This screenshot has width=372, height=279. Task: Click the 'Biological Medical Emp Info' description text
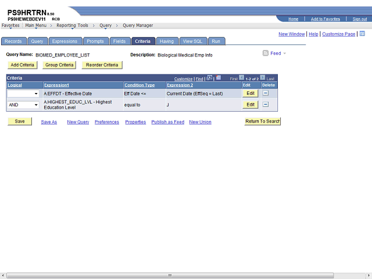tap(185, 55)
